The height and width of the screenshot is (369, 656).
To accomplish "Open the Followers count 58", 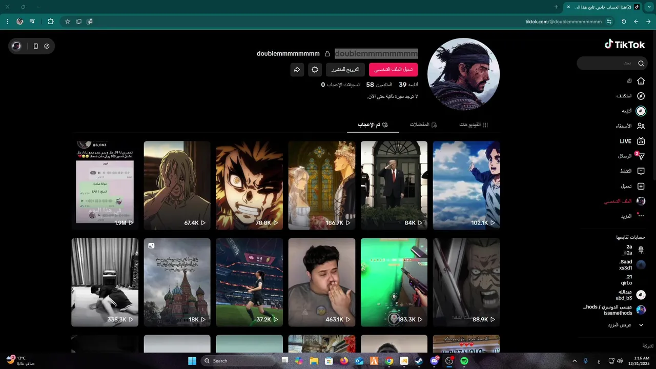I will pyautogui.click(x=379, y=85).
